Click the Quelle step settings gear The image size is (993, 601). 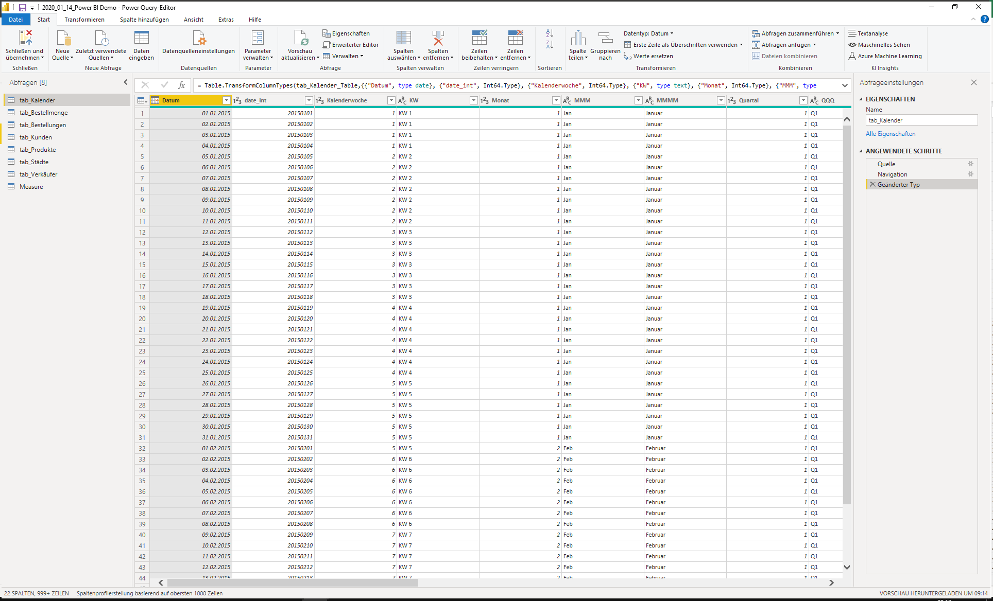click(970, 164)
